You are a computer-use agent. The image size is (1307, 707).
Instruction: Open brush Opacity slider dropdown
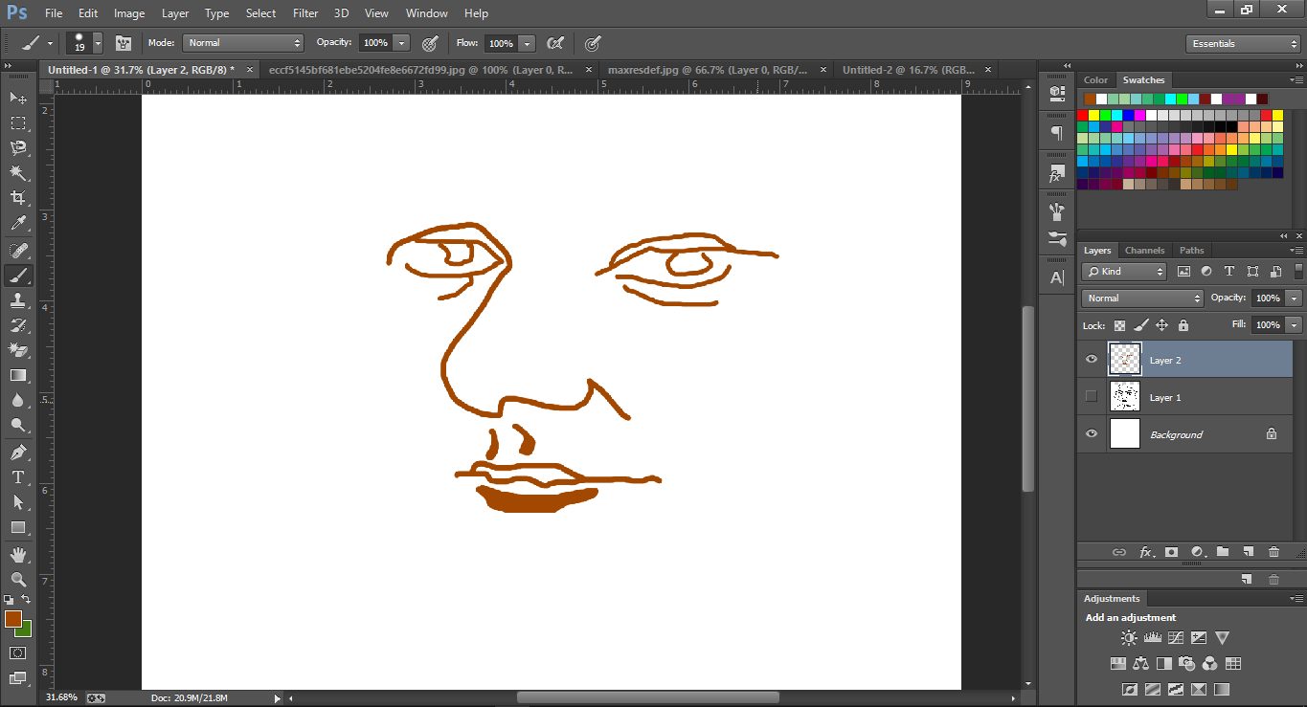401,43
